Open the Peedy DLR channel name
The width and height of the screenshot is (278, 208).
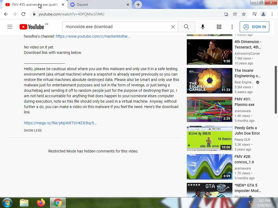pyautogui.click(x=242, y=139)
